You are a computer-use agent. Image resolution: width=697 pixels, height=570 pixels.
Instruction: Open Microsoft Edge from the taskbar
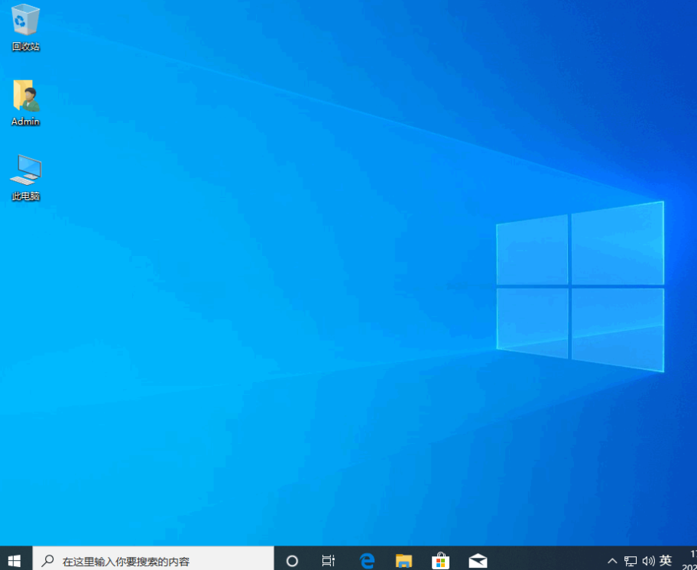367,559
